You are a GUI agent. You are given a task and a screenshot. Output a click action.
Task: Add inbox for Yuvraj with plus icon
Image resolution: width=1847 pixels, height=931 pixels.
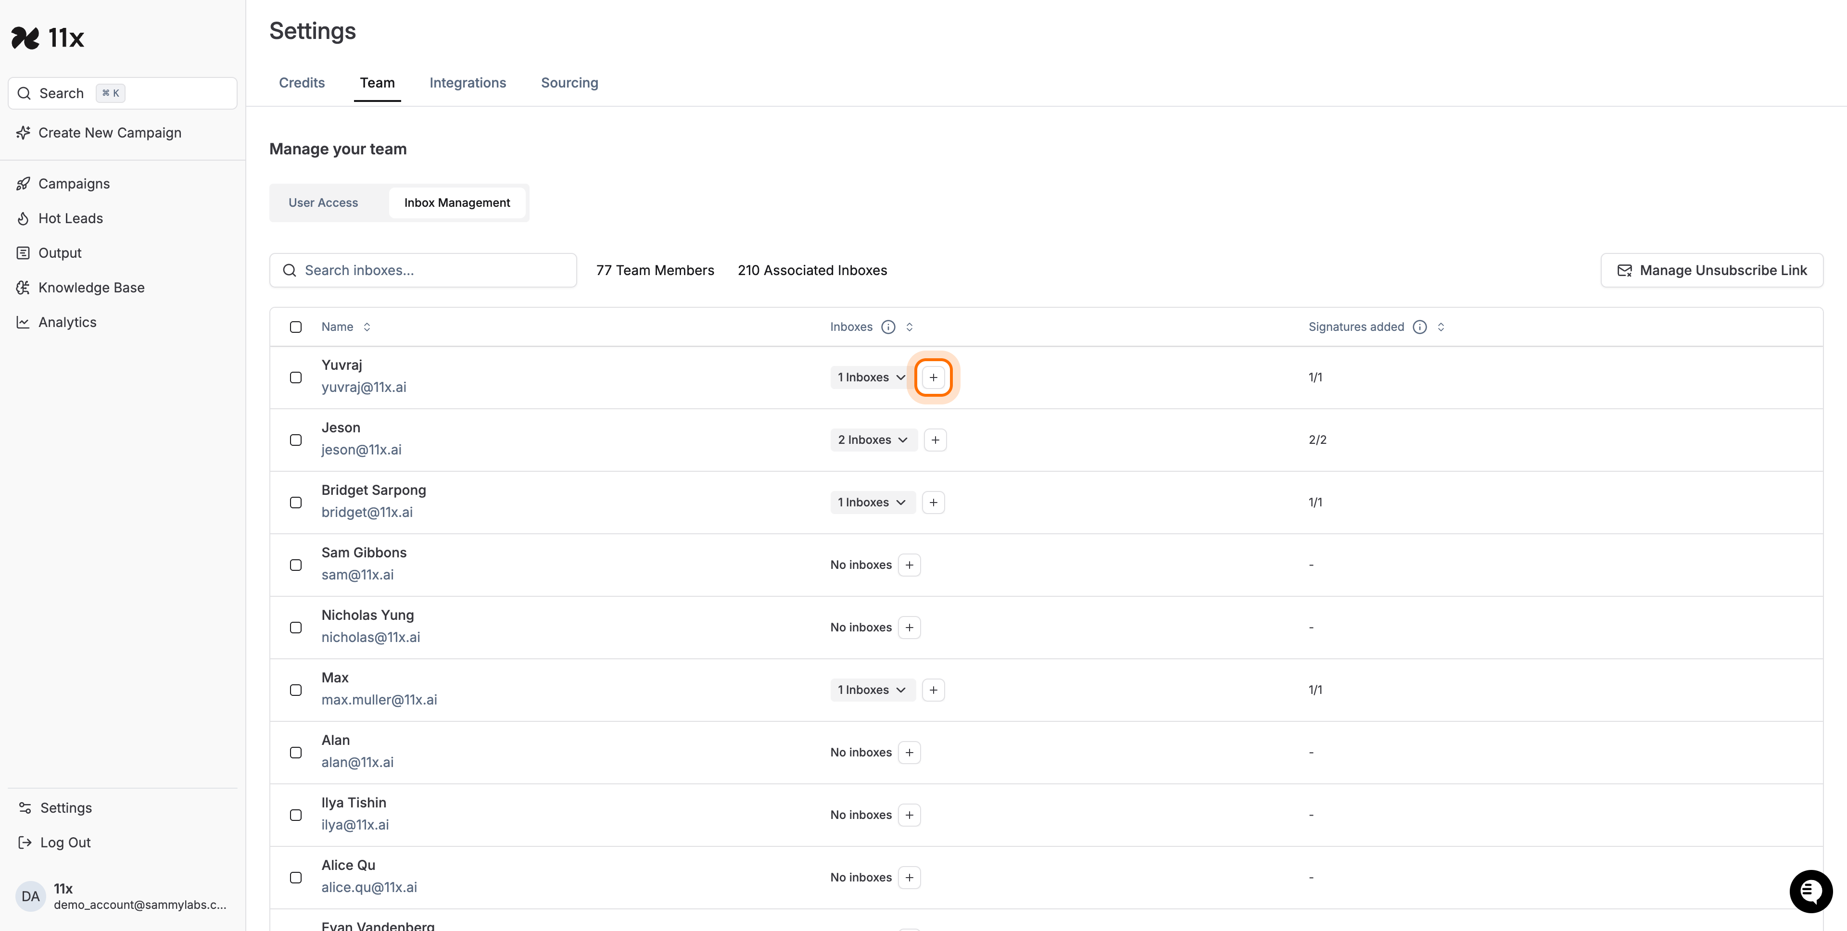pos(933,377)
